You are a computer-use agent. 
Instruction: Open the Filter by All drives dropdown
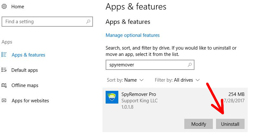(177, 80)
